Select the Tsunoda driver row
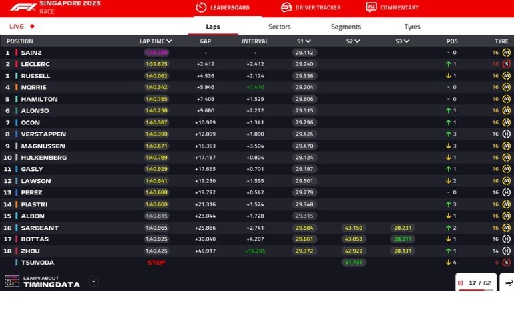This screenshot has height=312, width=514. [x=38, y=263]
